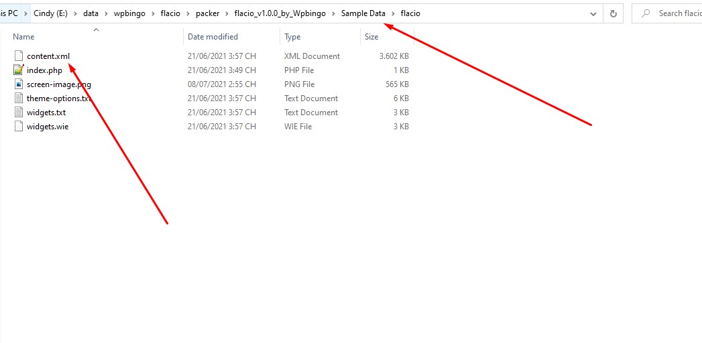Navigate to the wpbingo breadcrumb folder
Viewport: 702px width, 343px height.
click(129, 13)
